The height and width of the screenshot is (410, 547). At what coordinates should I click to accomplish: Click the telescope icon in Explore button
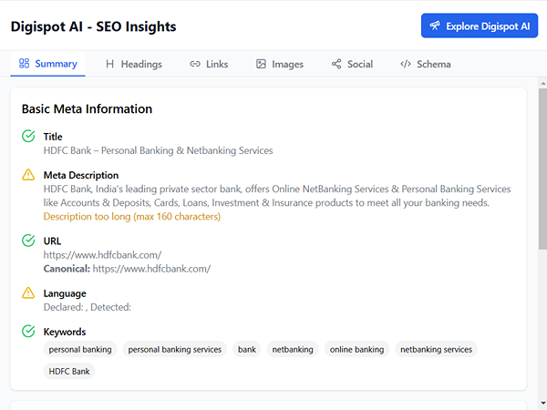(x=435, y=26)
